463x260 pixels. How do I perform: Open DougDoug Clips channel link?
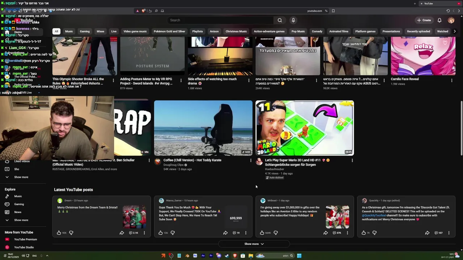click(x=173, y=165)
